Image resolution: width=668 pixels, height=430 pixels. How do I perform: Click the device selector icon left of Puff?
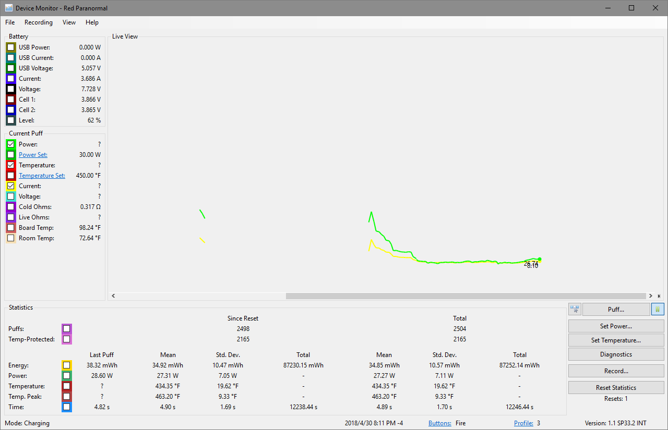(575, 309)
